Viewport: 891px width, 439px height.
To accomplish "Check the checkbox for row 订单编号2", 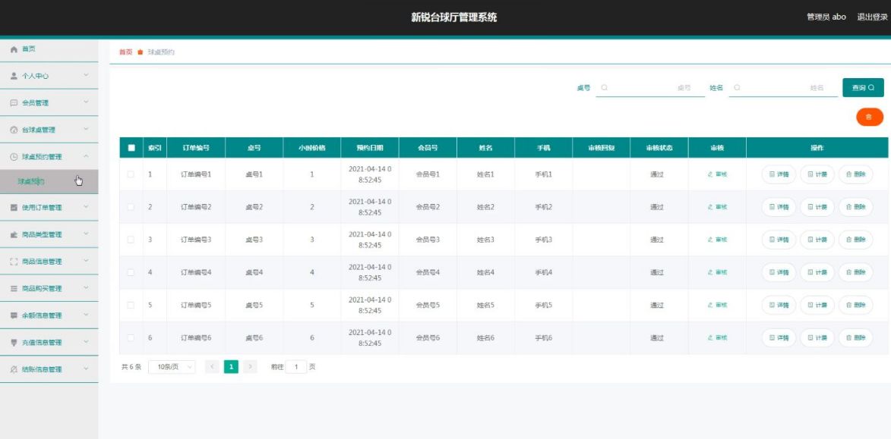I will pyautogui.click(x=131, y=207).
